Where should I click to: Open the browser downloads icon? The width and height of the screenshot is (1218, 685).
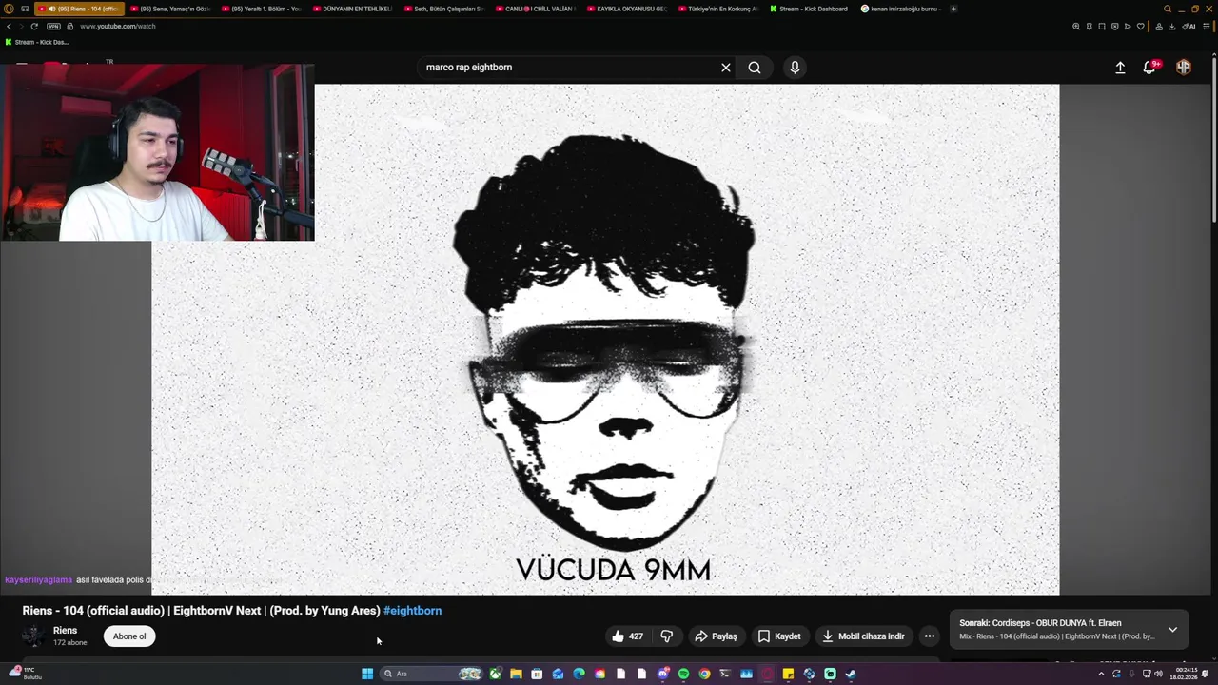[1171, 27]
